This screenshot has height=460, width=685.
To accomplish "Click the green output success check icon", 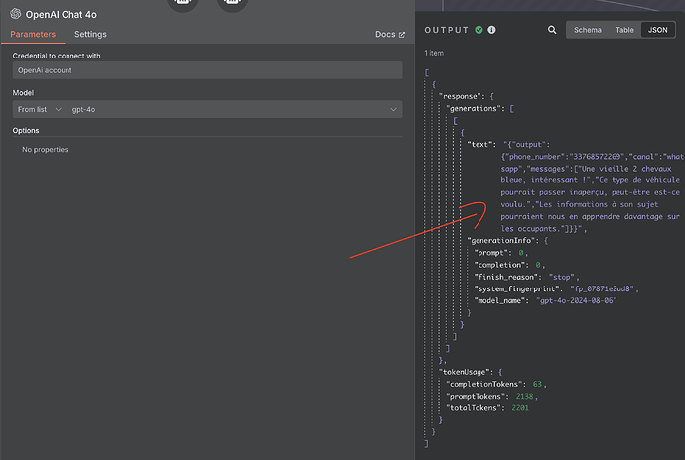I will click(x=479, y=30).
